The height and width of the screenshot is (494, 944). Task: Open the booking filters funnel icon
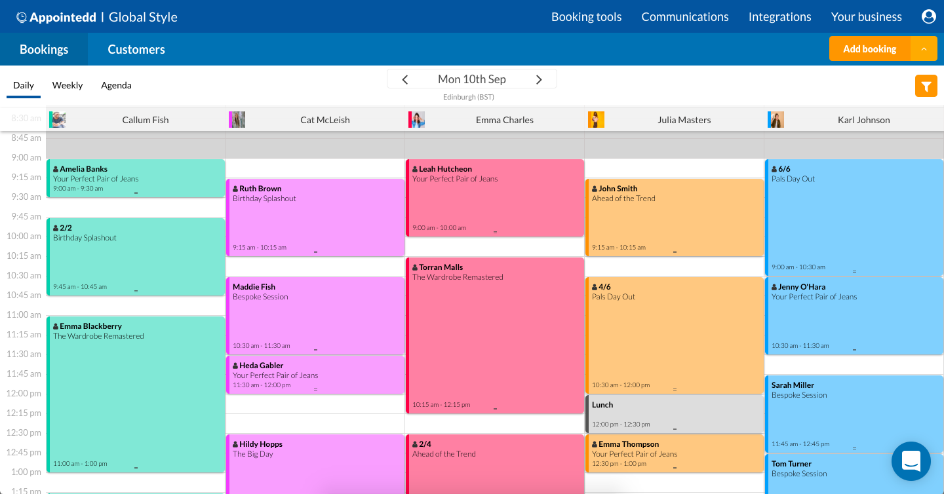pos(926,85)
